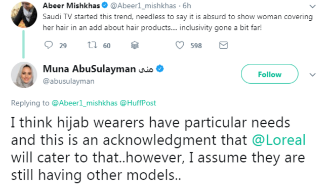Click the @abusulayman handle
The image size is (329, 187).
pyautogui.click(x=69, y=81)
